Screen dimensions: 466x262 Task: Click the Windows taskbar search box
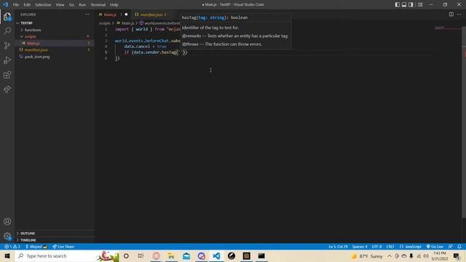click(x=67, y=255)
